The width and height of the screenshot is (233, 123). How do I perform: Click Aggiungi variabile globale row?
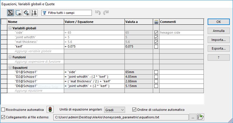(x=36, y=51)
